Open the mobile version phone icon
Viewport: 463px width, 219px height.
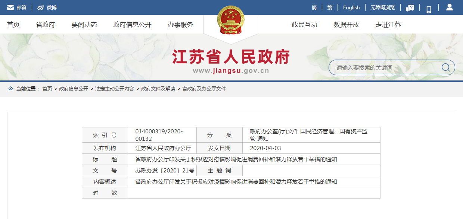click(429, 9)
